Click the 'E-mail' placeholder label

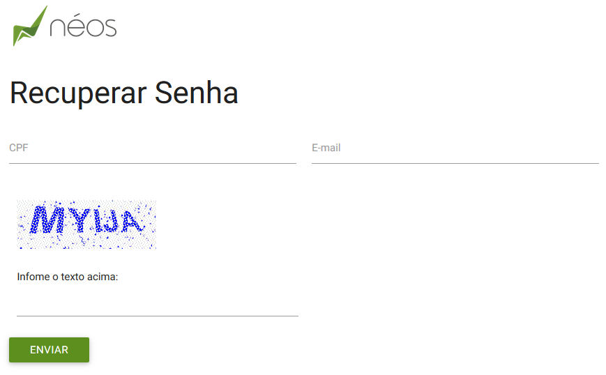(326, 148)
